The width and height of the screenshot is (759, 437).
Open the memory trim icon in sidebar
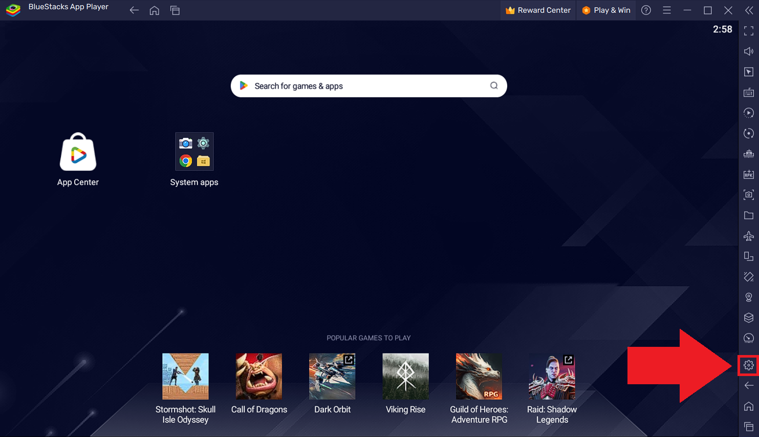click(749, 154)
